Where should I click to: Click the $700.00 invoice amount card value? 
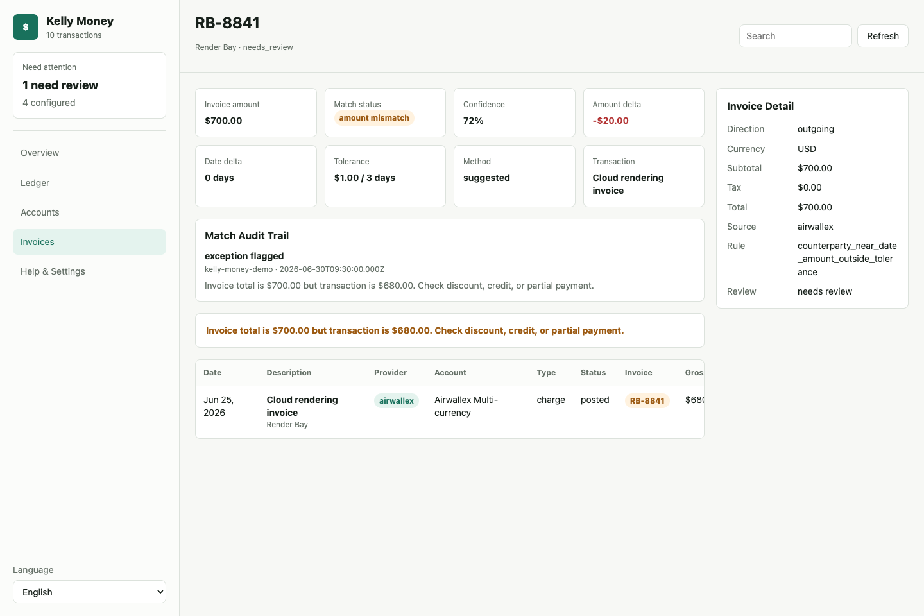(x=223, y=121)
